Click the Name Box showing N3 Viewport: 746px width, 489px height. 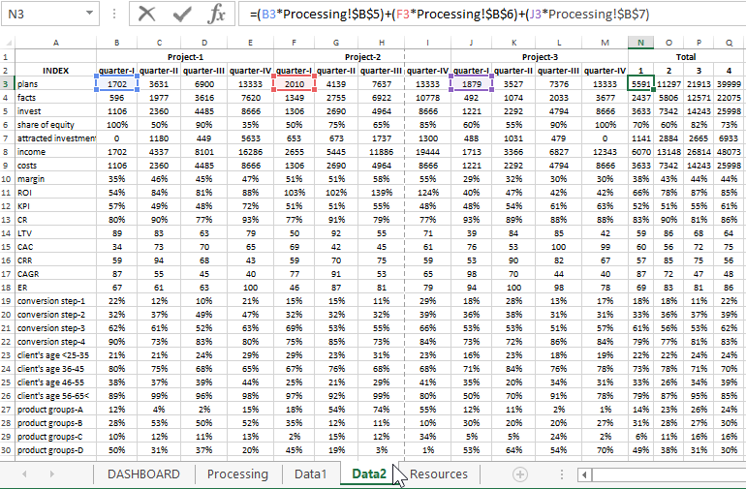tap(39, 15)
